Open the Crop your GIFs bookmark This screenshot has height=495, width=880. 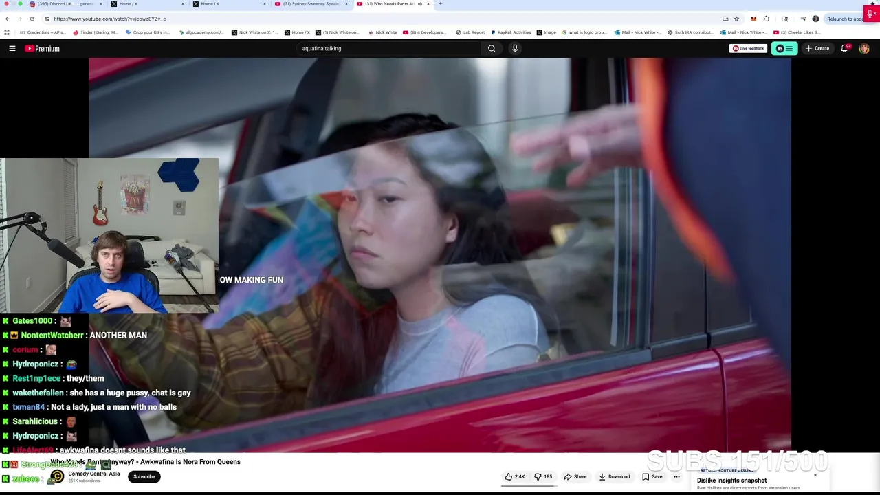pyautogui.click(x=147, y=32)
